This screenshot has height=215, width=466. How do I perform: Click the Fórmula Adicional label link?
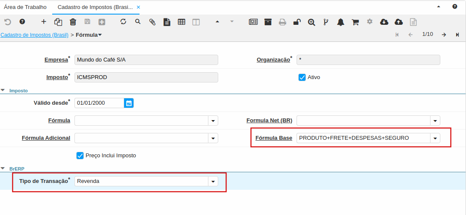[46, 138]
